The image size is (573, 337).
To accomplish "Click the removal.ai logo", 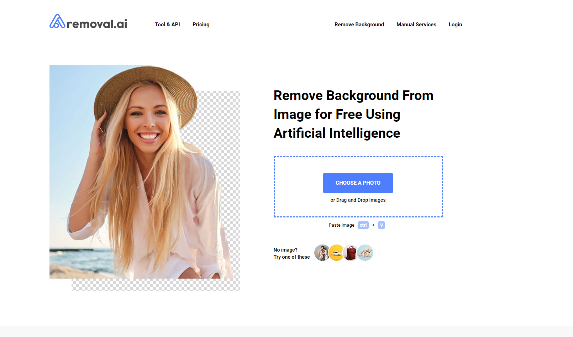I will tap(88, 22).
